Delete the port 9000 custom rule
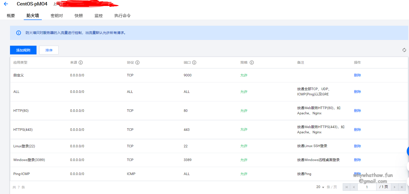The height and width of the screenshot is (194, 409). pos(357,75)
